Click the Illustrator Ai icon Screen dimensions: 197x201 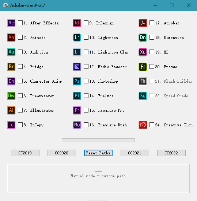[x=11, y=110]
